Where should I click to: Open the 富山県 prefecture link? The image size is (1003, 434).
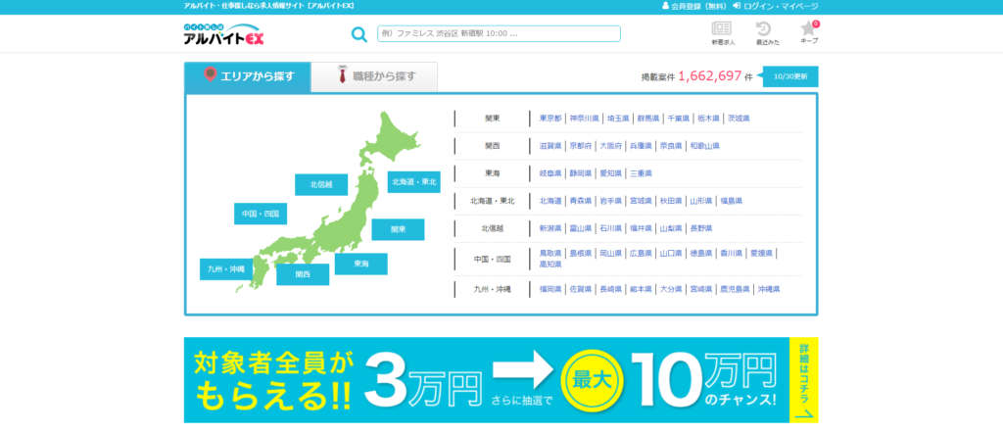click(x=580, y=228)
